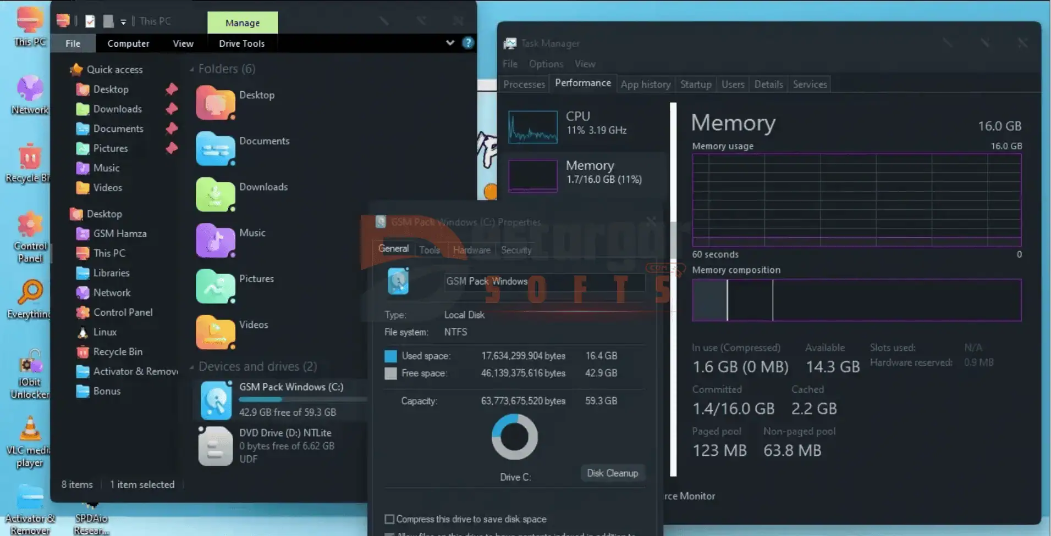This screenshot has width=1051, height=536.
Task: Expand the ribbon with chevron arrow
Action: (x=450, y=43)
